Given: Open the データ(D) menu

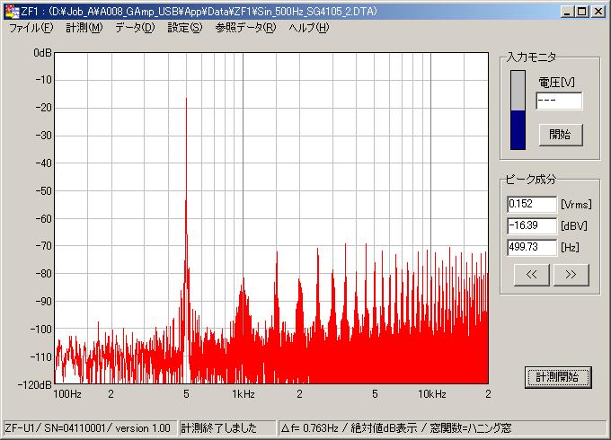Looking at the screenshot, I should tap(135, 28).
